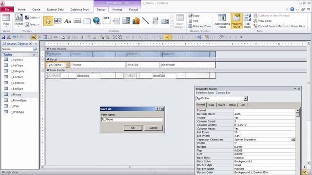The image size is (312, 175).
Task: Open View Code in Tools
Action: pos(262,21)
